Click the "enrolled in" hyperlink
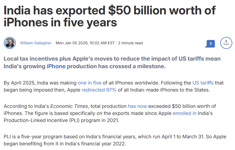 [x=185, y=113]
